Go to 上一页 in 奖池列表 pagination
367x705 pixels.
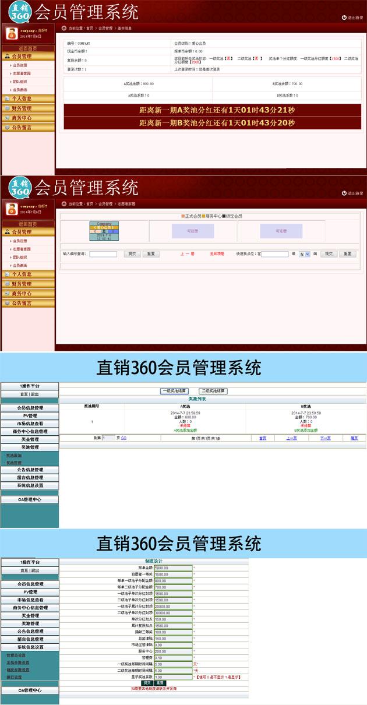291,438
